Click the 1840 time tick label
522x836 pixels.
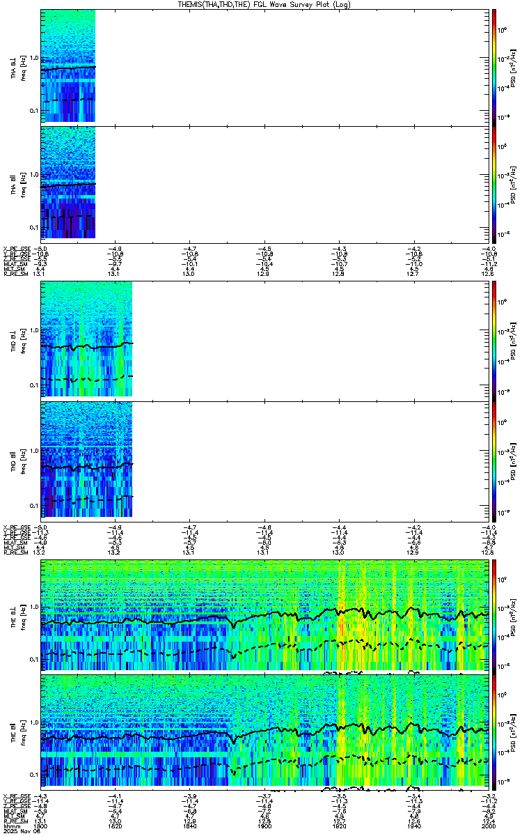coord(190,826)
